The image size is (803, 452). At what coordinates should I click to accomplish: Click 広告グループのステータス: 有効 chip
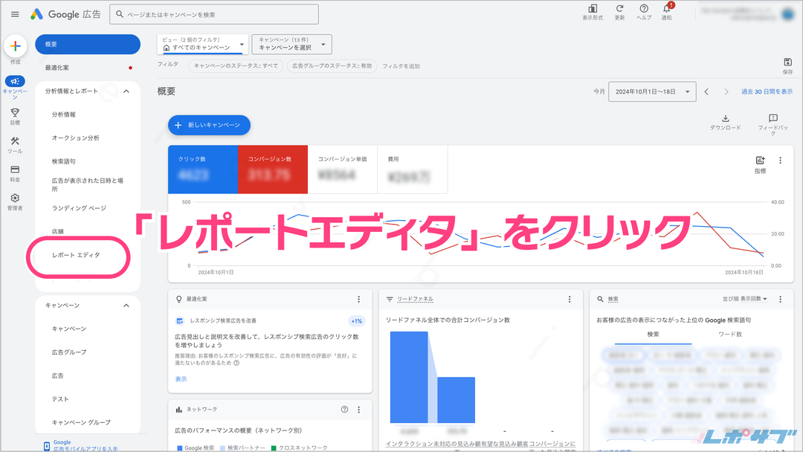(332, 66)
